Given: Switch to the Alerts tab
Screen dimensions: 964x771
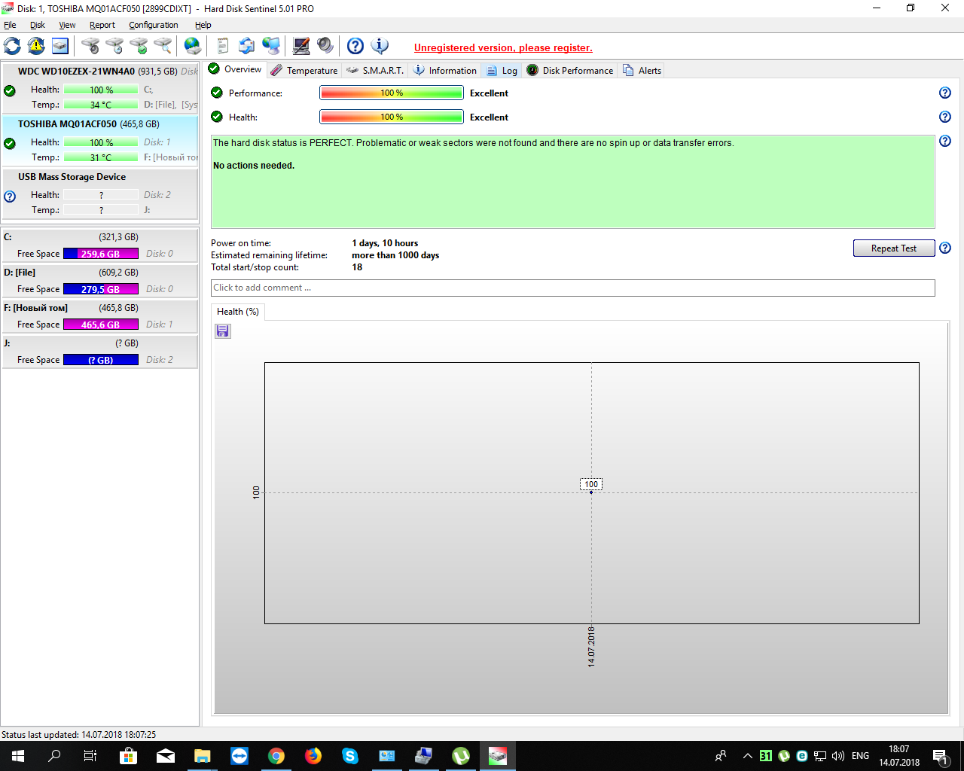Looking at the screenshot, I should click(x=642, y=70).
